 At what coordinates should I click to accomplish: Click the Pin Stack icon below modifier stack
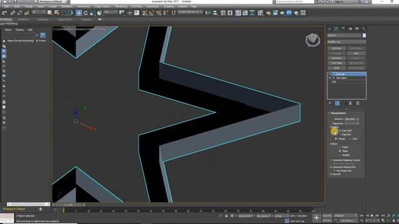tap(330, 103)
